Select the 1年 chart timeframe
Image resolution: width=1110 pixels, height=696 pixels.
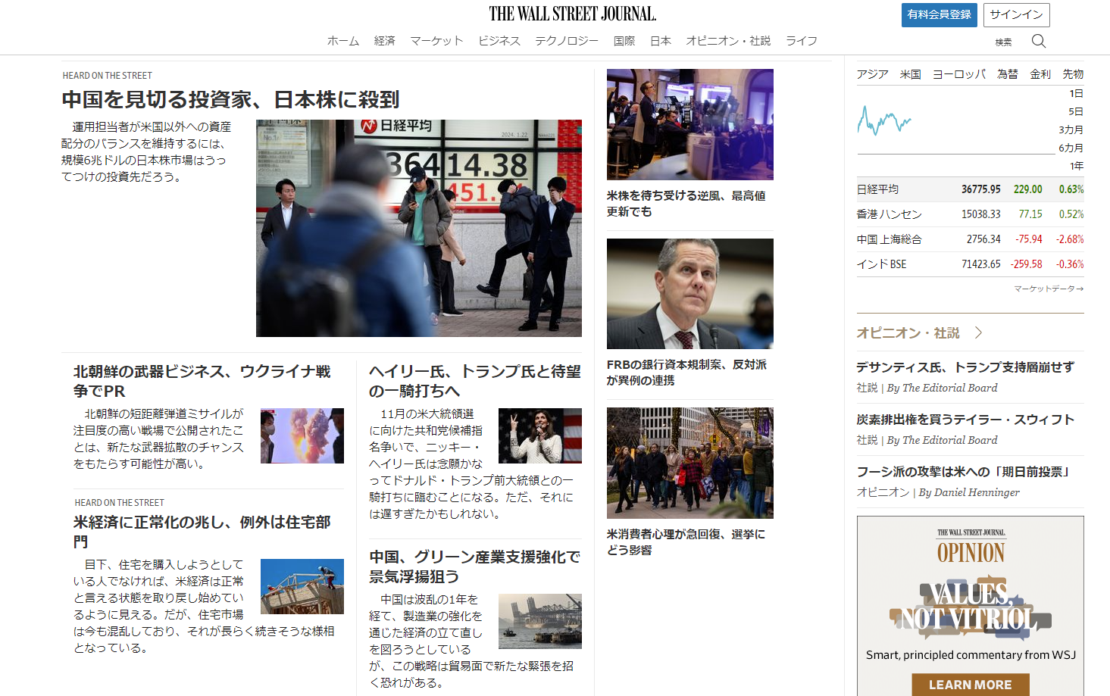tap(1076, 167)
